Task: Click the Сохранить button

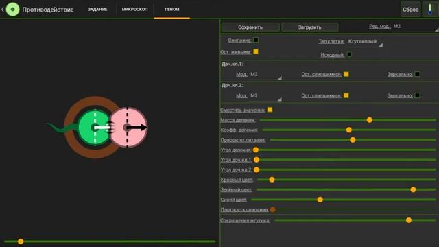Action: pyautogui.click(x=250, y=27)
